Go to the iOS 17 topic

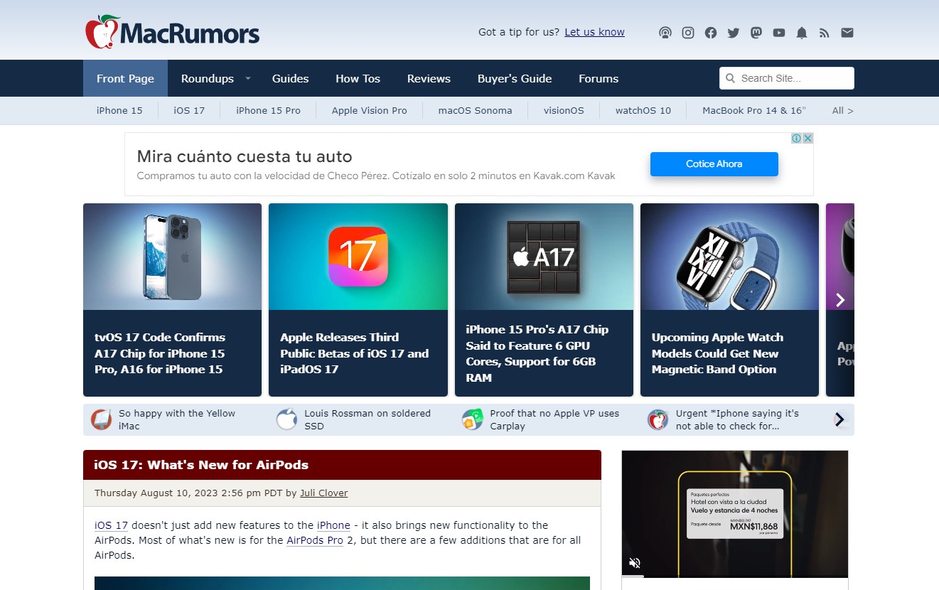click(x=189, y=110)
